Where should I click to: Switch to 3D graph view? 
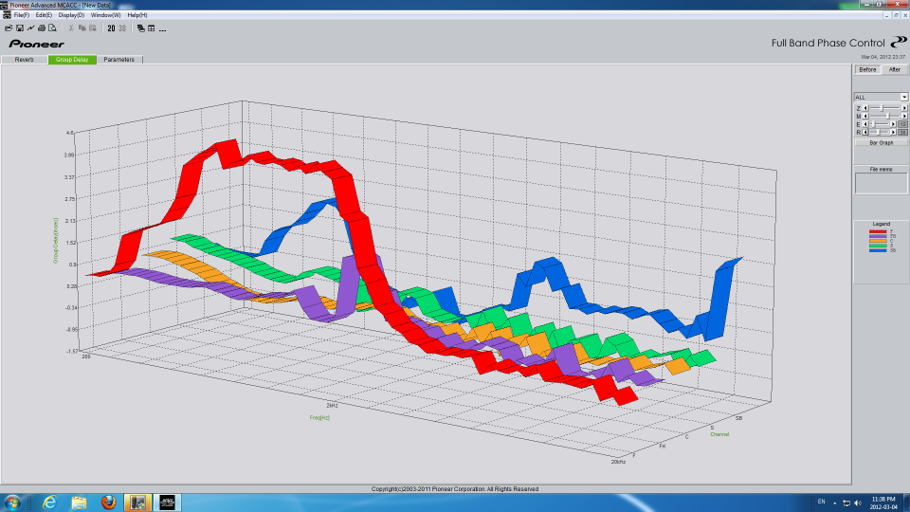coord(122,27)
